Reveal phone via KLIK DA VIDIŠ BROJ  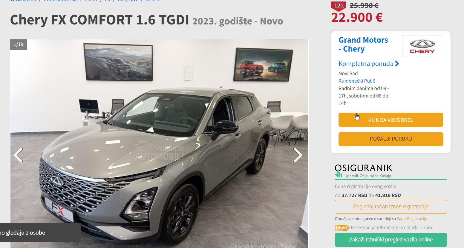click(391, 120)
